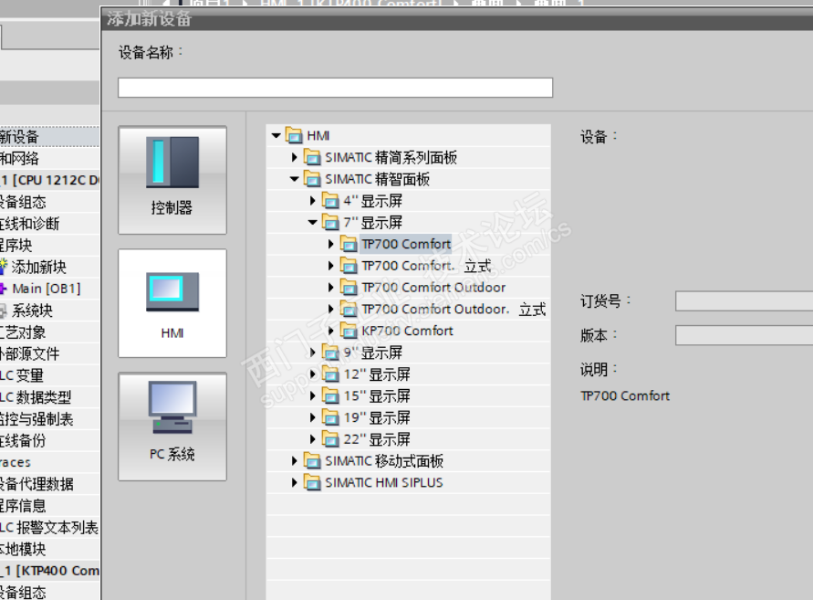Image resolution: width=813 pixels, height=600 pixels.
Task: Expand the 22'' 显示屏 folder
Action: pyautogui.click(x=313, y=439)
